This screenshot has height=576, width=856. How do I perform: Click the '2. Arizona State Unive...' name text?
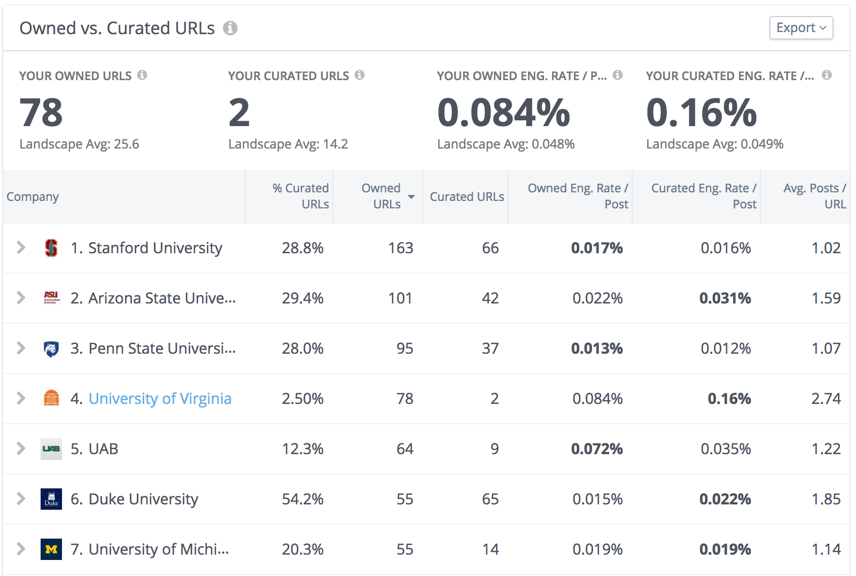pyautogui.click(x=153, y=298)
